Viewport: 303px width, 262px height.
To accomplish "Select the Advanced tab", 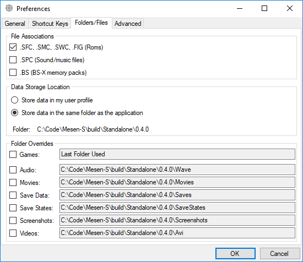I will click(128, 24).
